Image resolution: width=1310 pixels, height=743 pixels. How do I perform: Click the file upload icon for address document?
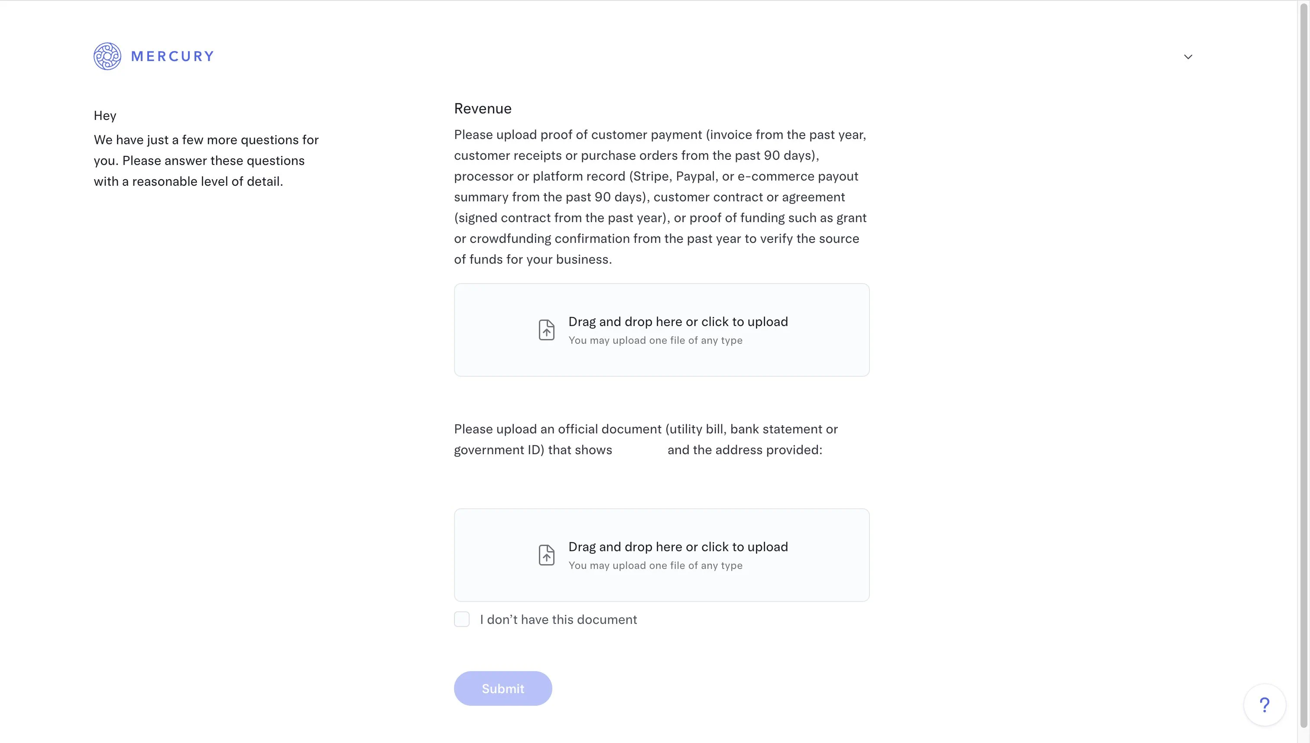pyautogui.click(x=546, y=555)
